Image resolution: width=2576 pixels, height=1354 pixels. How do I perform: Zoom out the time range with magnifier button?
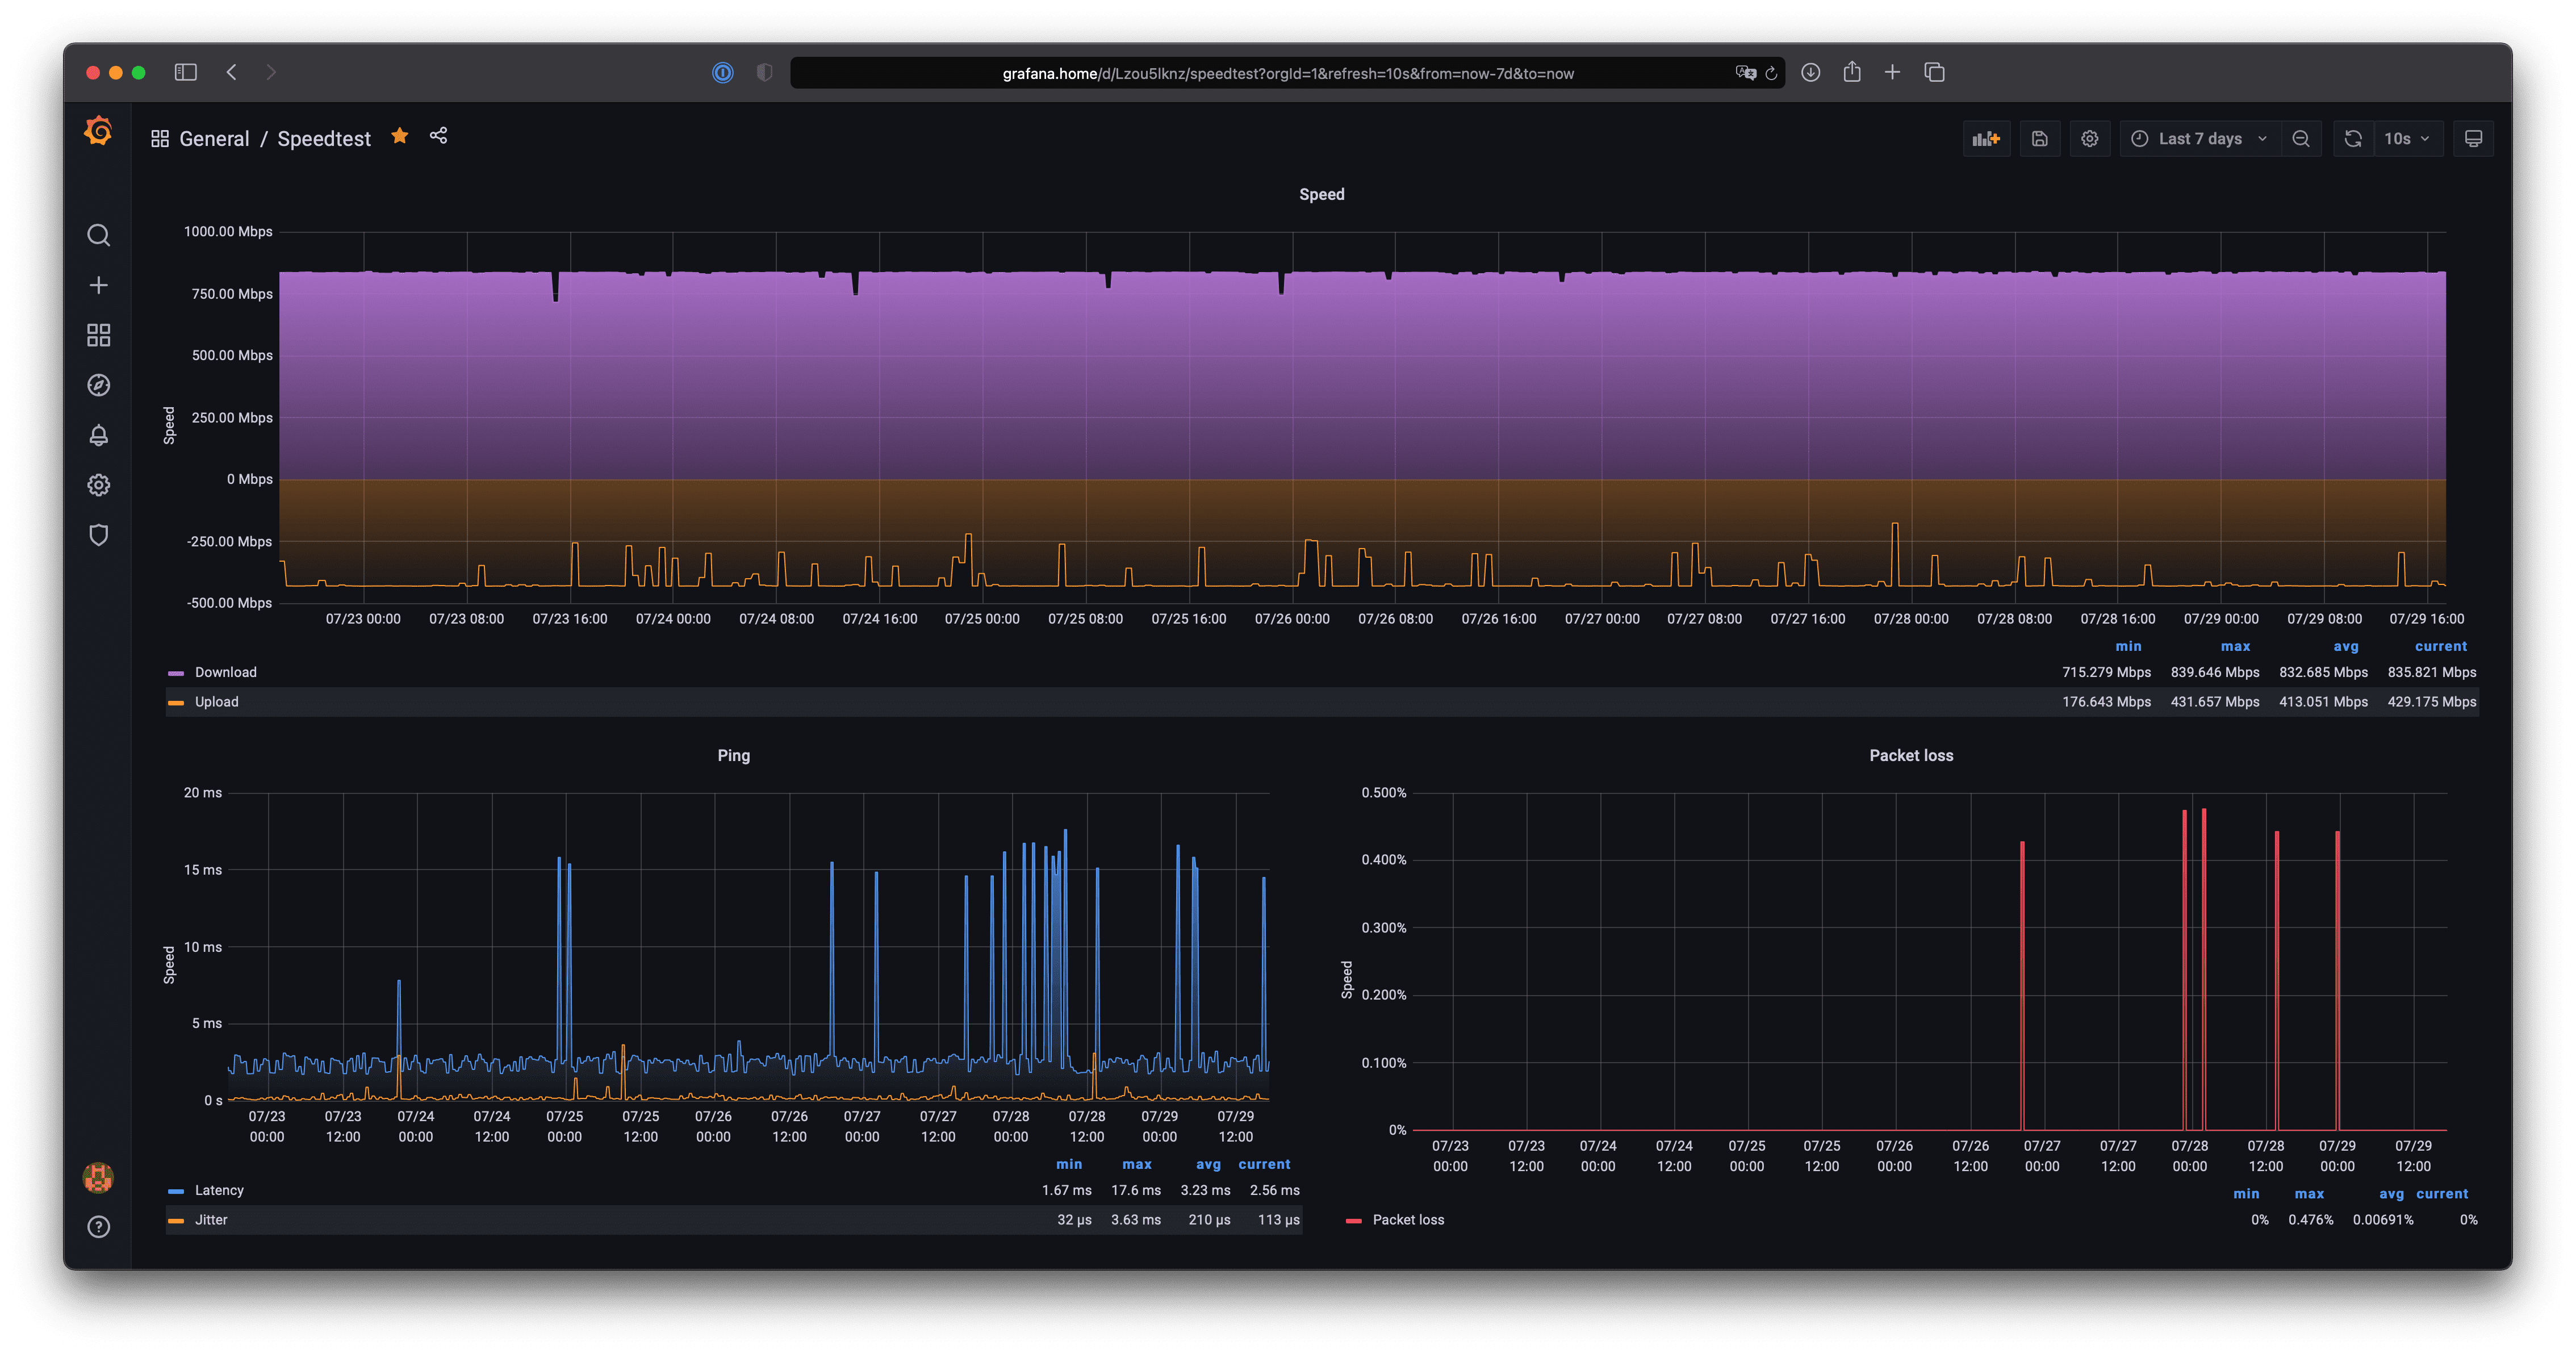click(2301, 138)
